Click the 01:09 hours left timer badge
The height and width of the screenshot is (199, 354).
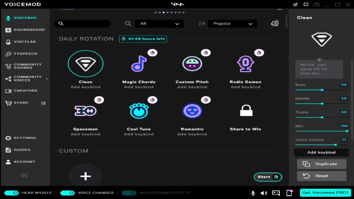point(143,39)
